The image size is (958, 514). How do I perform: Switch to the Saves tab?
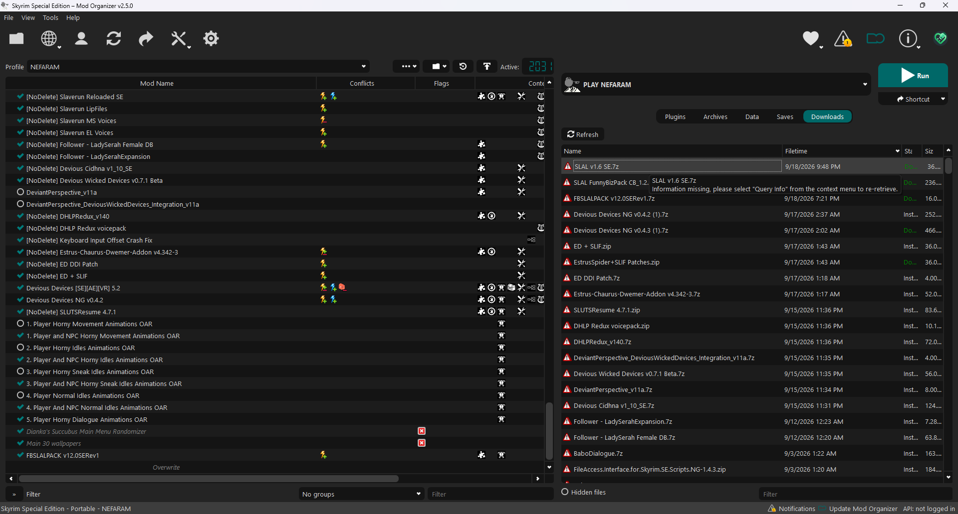[x=785, y=117]
